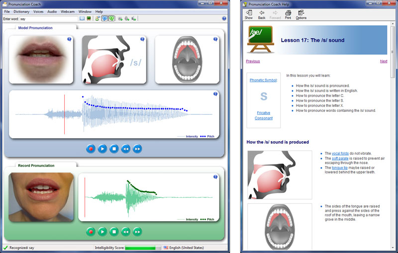Stop the model pronunciation playback

coord(114,149)
